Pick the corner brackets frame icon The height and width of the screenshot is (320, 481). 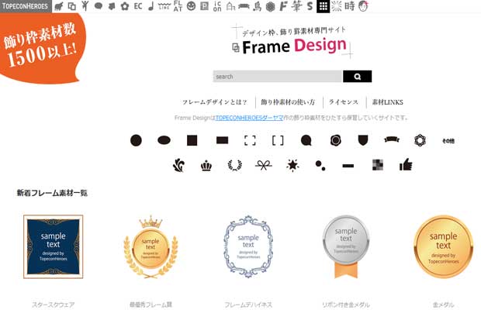[250, 140]
